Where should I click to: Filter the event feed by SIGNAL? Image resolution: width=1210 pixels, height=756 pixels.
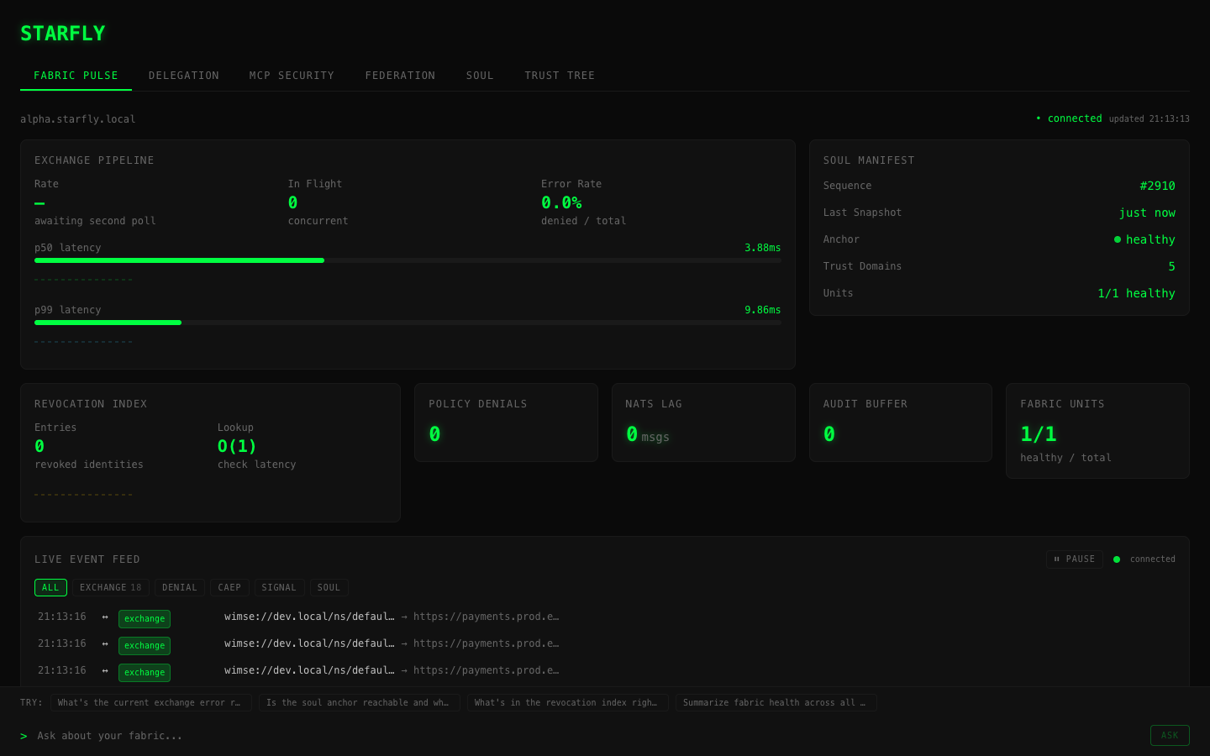(x=279, y=588)
